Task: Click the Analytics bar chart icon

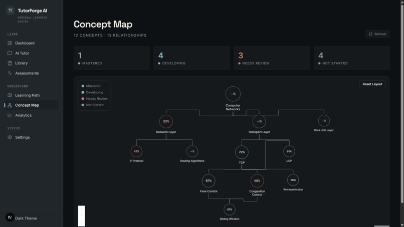Action: [10, 115]
